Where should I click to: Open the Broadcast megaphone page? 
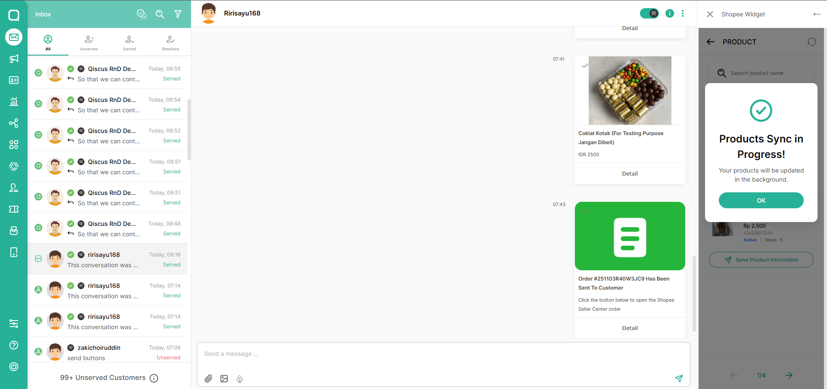click(14, 59)
